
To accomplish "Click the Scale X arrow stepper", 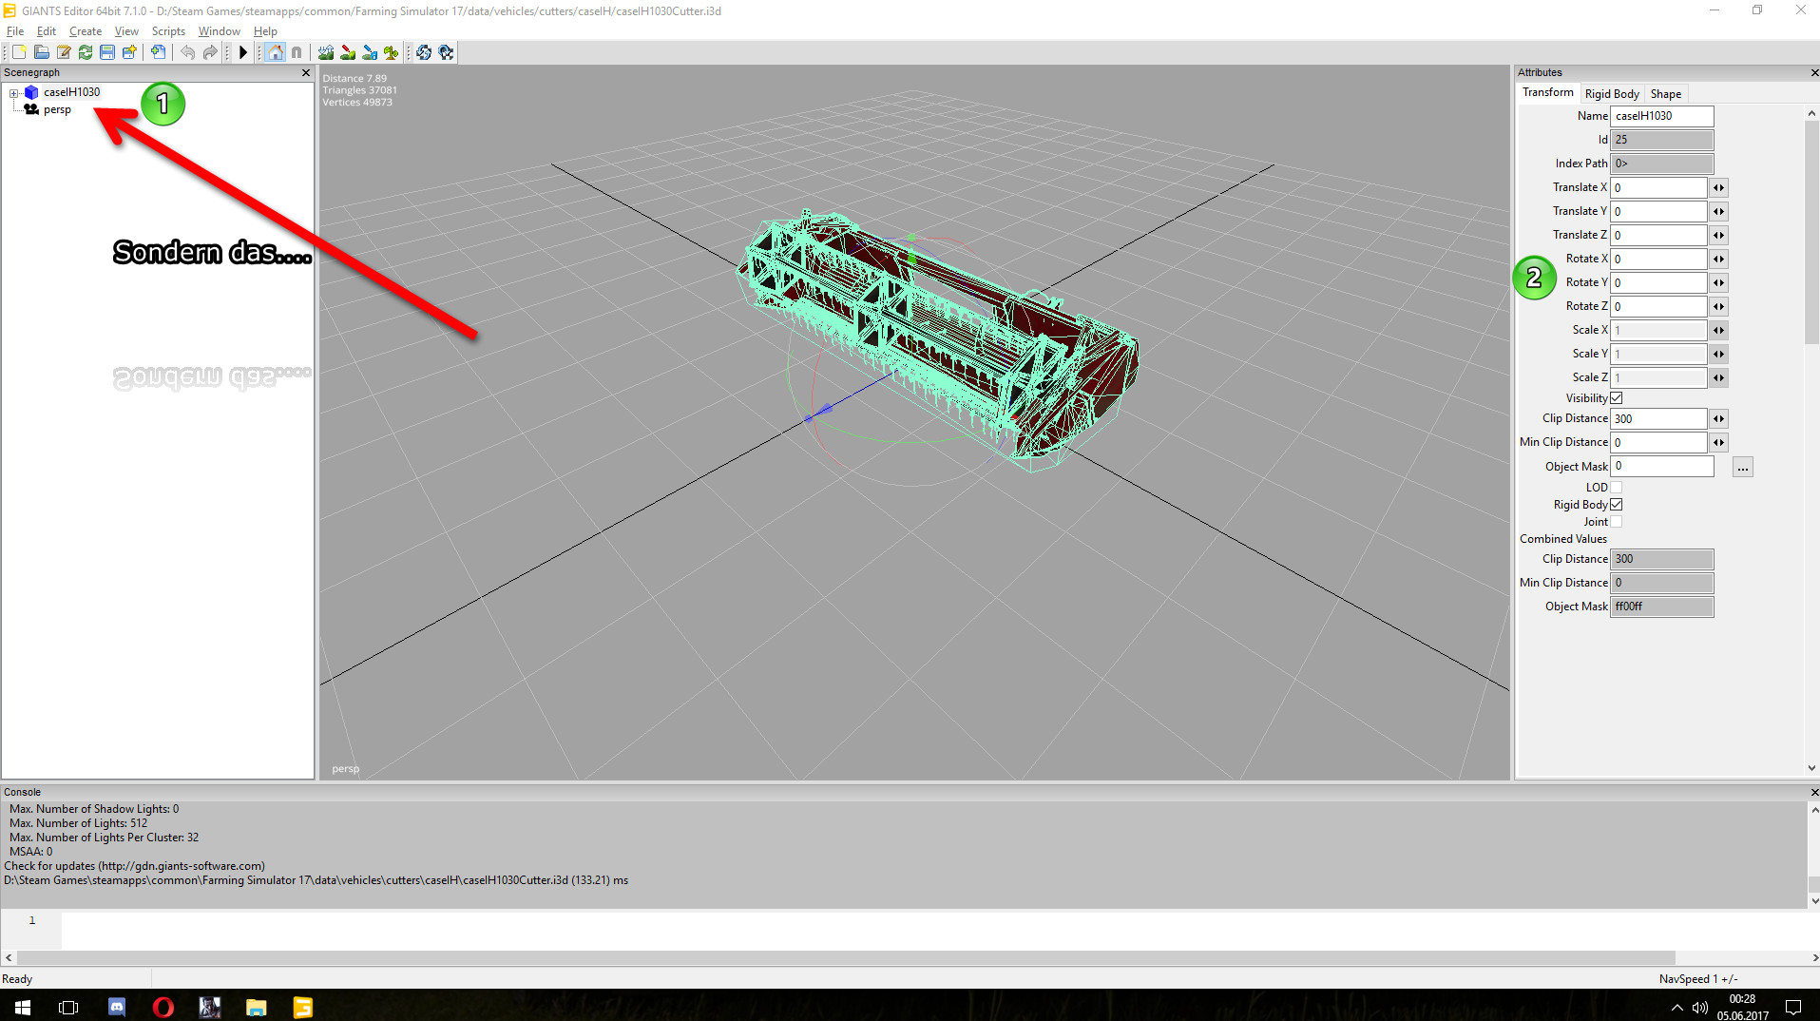I will pos(1718,330).
